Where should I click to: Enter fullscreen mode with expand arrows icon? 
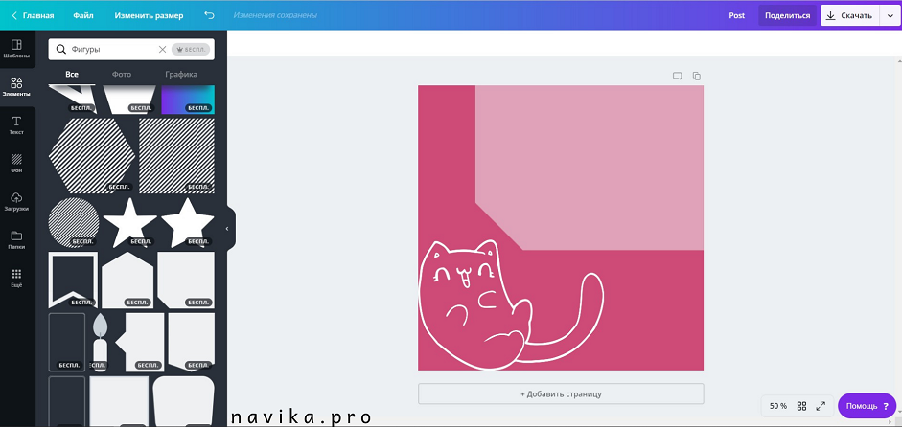click(x=821, y=406)
